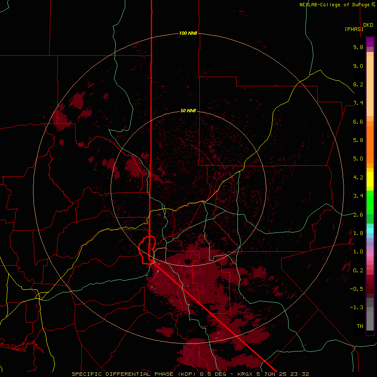Pick the yellow segment of the color bar

(370, 179)
